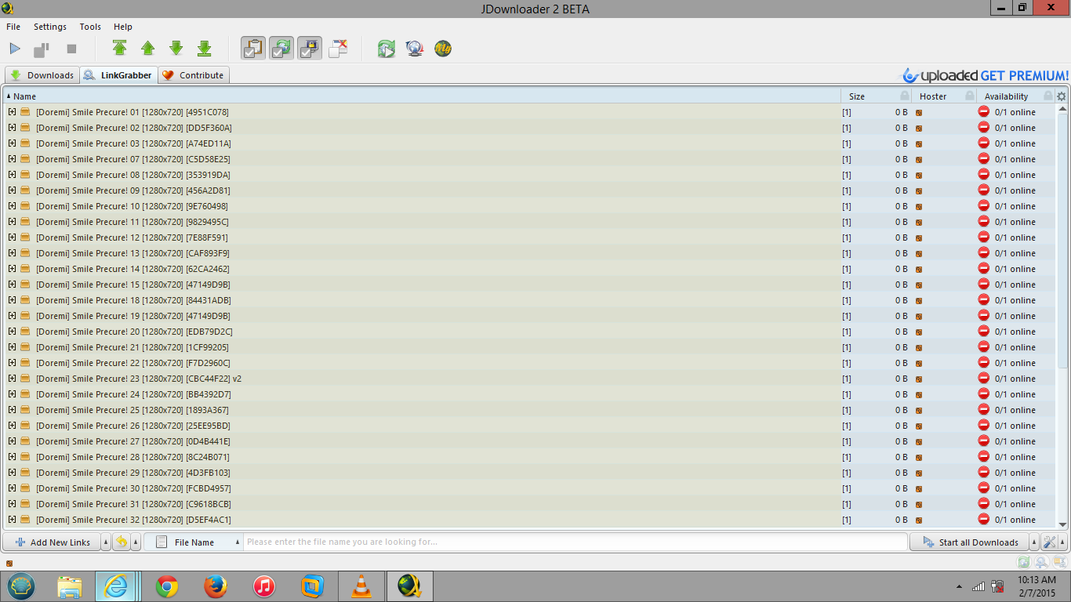The width and height of the screenshot is (1071, 602).
Task: Click the Stop Downloads square icon
Action: 71,49
